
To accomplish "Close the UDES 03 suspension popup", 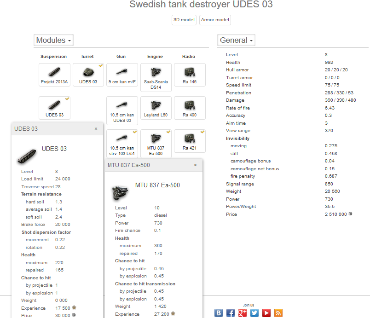I will (x=96, y=129).
